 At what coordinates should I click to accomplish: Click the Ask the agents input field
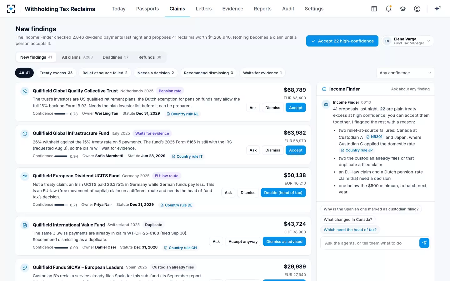pos(370,243)
